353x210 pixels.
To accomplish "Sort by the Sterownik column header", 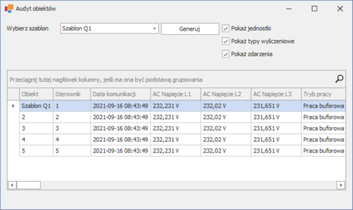I will pos(72,94).
